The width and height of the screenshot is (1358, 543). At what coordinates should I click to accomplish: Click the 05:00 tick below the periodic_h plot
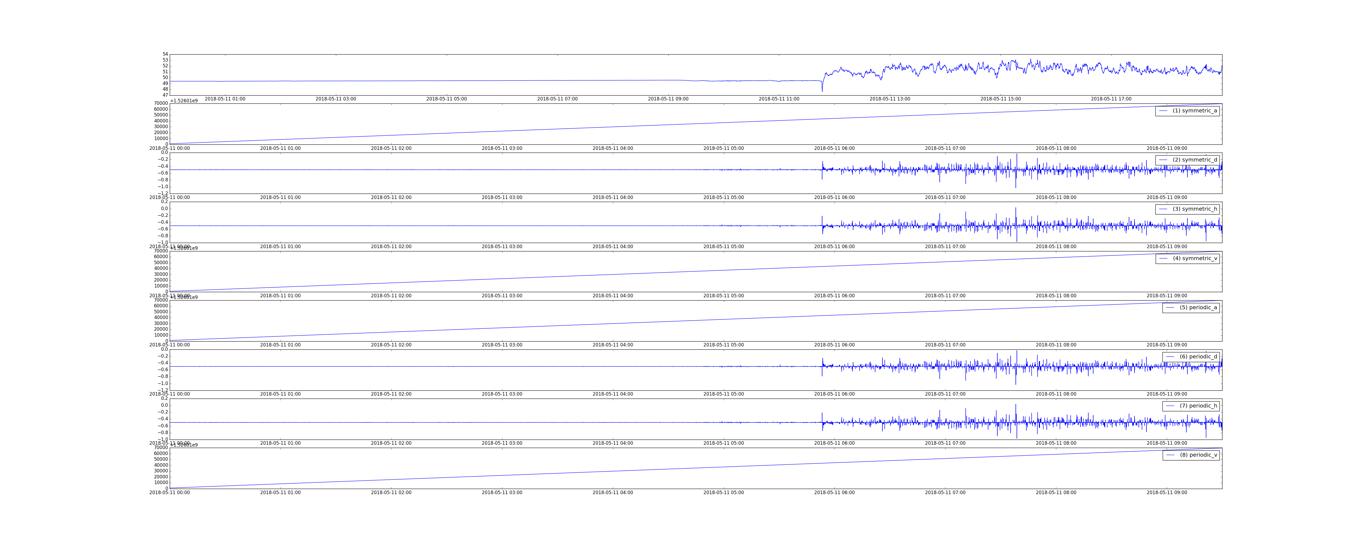[723, 443]
